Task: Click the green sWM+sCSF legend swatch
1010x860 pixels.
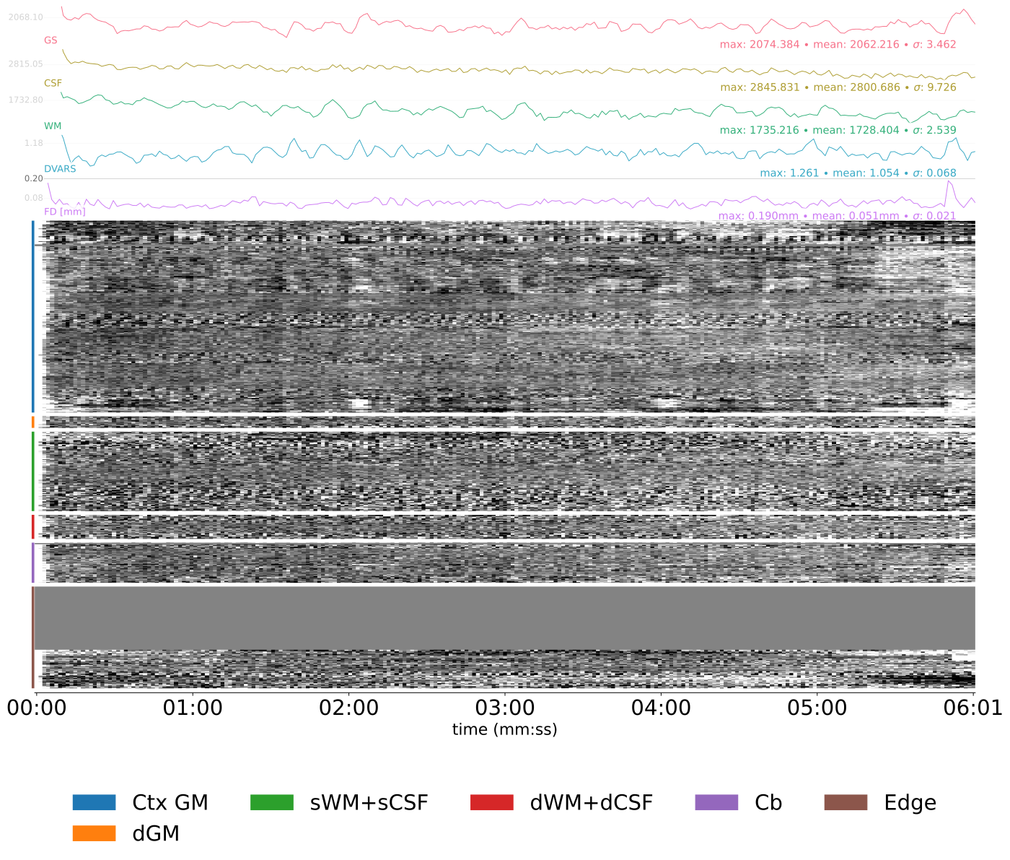Action: point(272,802)
